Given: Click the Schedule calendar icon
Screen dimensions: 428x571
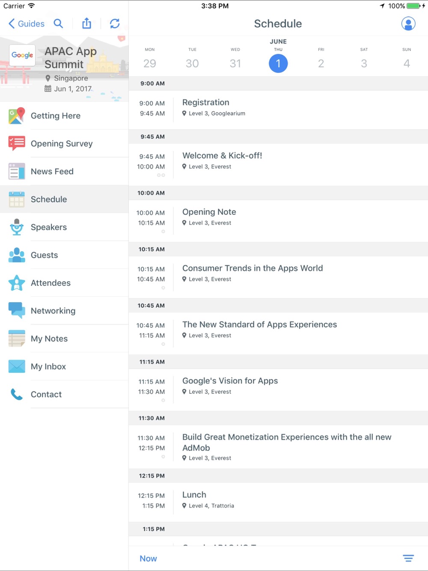Looking at the screenshot, I should [x=17, y=199].
